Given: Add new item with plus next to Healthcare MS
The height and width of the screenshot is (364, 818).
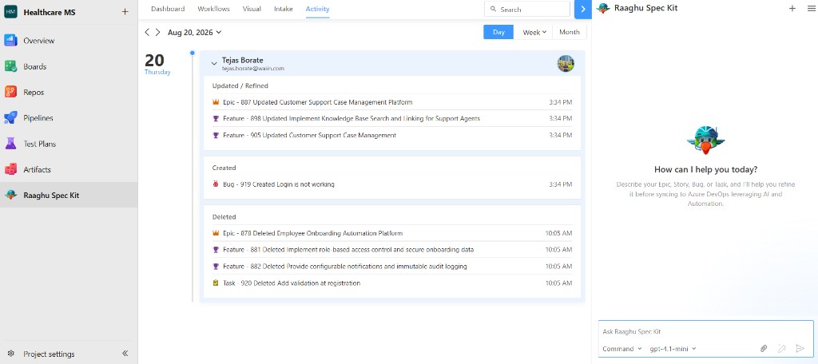Looking at the screenshot, I should [125, 11].
